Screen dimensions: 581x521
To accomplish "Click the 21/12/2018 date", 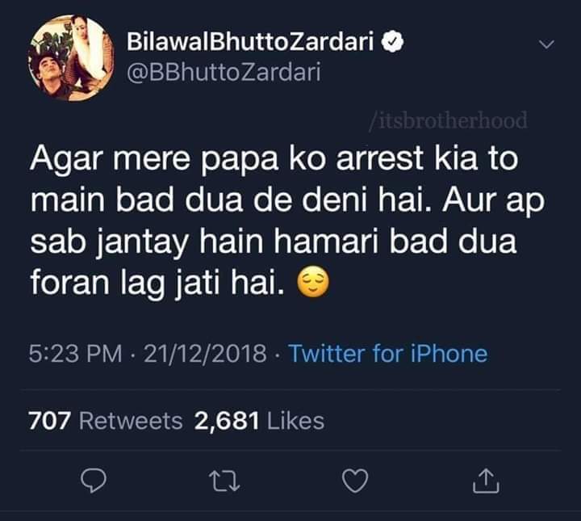I will tap(205, 353).
